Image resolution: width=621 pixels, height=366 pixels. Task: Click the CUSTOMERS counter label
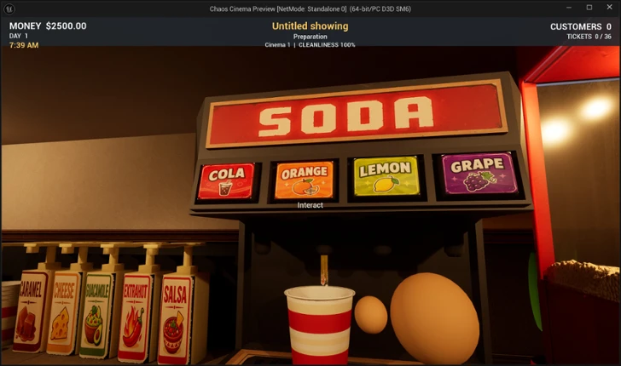(x=576, y=26)
